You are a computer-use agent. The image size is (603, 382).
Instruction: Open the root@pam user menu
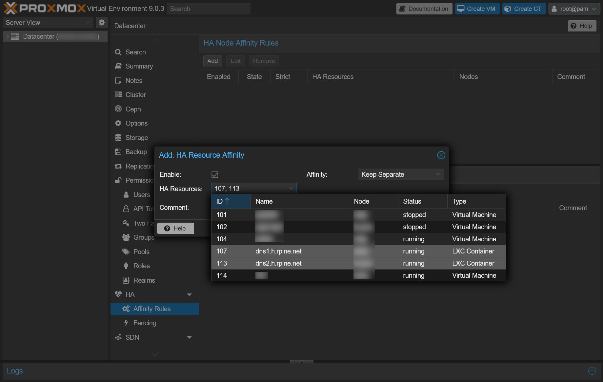pos(574,9)
